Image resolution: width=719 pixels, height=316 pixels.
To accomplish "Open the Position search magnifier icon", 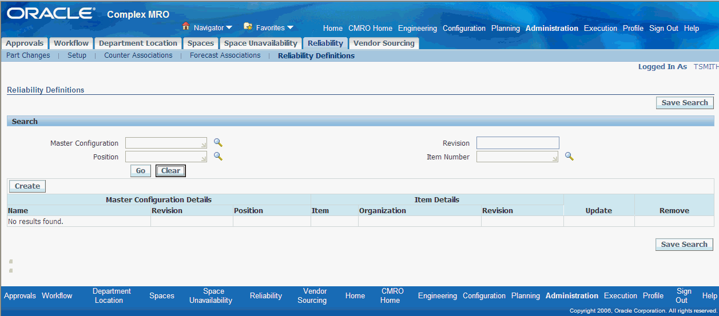I will click(x=218, y=157).
